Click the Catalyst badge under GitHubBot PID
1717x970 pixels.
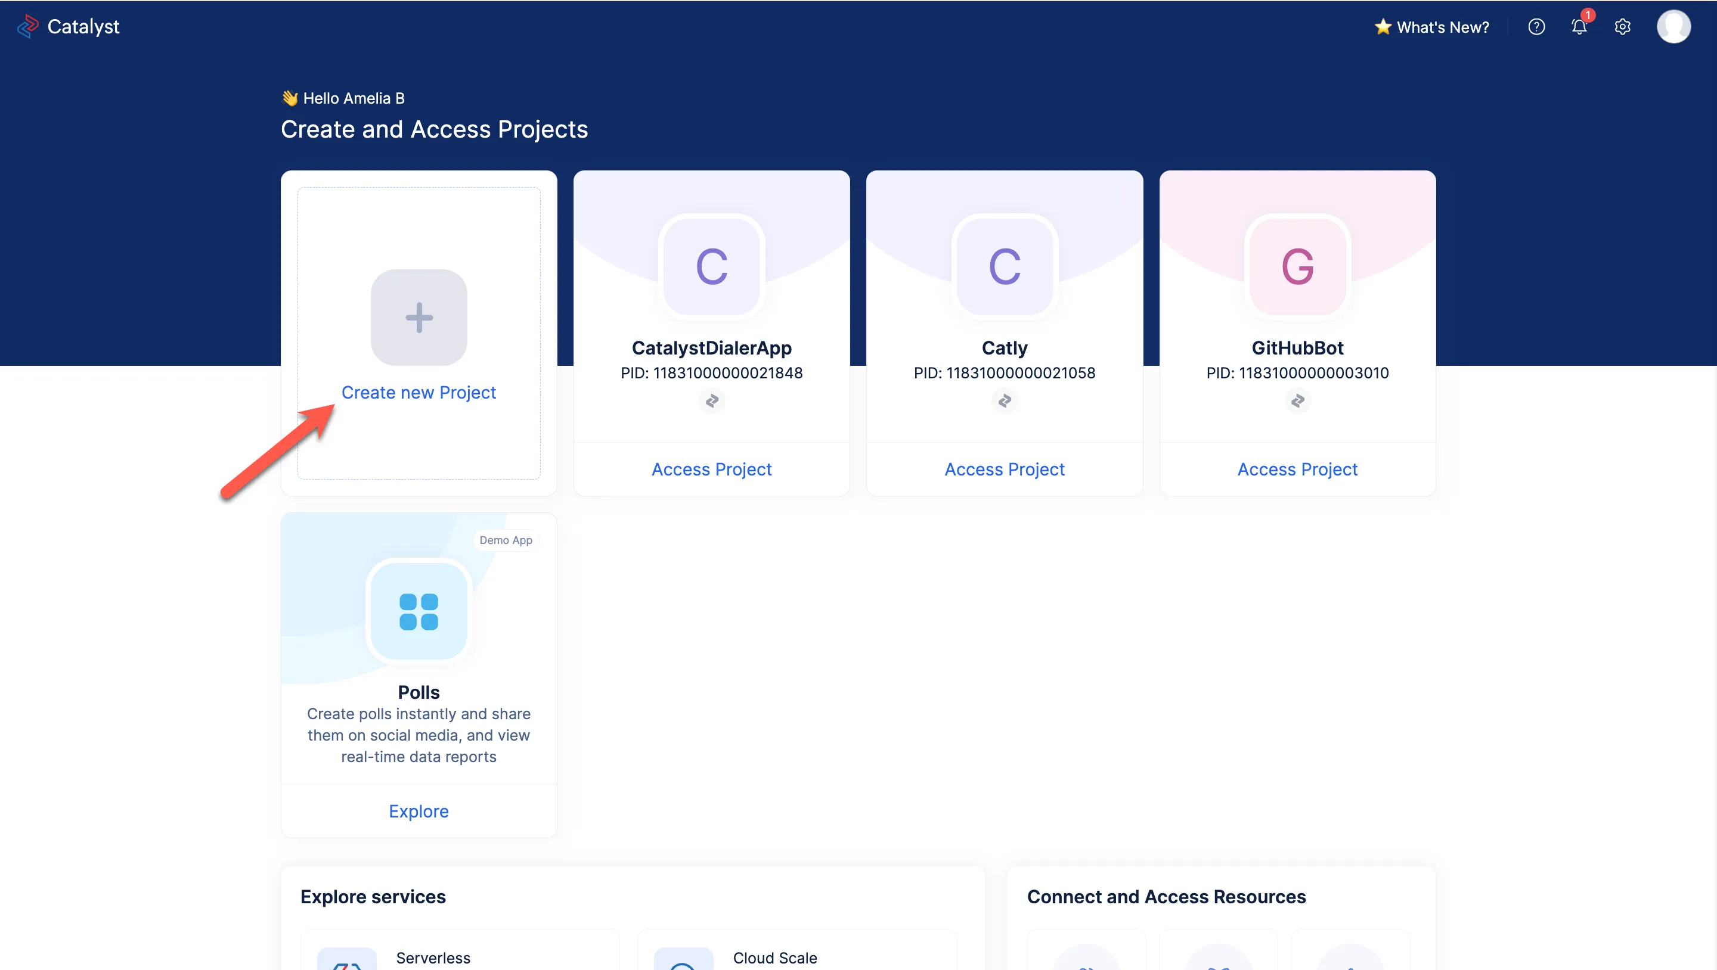click(x=1298, y=401)
